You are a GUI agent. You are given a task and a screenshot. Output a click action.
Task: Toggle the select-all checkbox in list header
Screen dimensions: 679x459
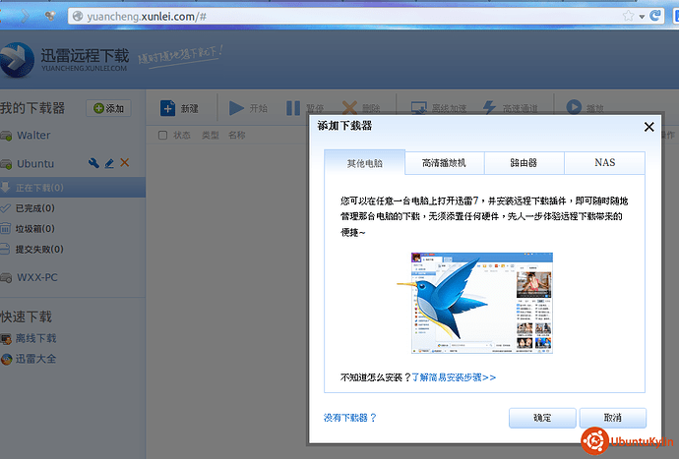pyautogui.click(x=162, y=136)
